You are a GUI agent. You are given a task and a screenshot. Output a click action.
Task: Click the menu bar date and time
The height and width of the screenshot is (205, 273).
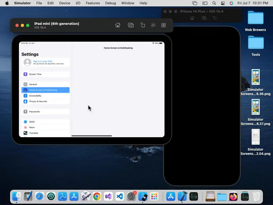pyautogui.click(x=253, y=3)
